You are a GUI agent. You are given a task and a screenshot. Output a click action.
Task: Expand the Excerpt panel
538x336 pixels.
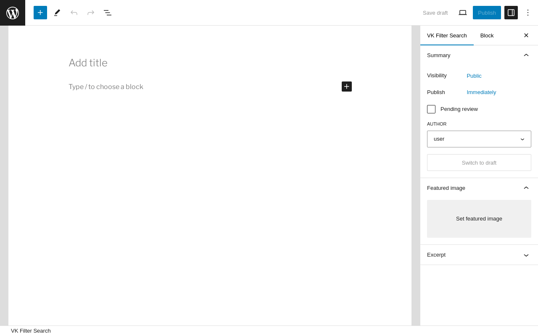point(479,255)
